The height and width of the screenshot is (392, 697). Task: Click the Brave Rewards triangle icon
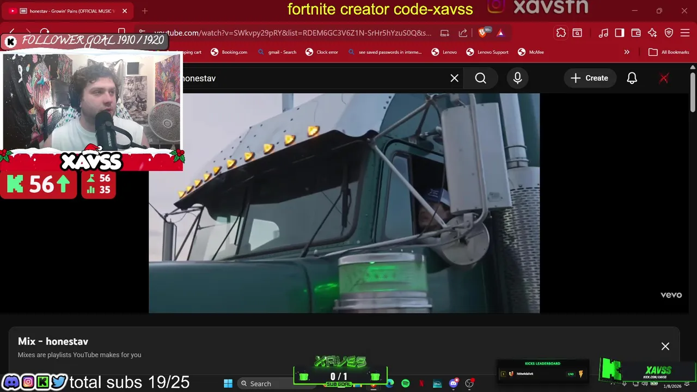[x=500, y=33]
